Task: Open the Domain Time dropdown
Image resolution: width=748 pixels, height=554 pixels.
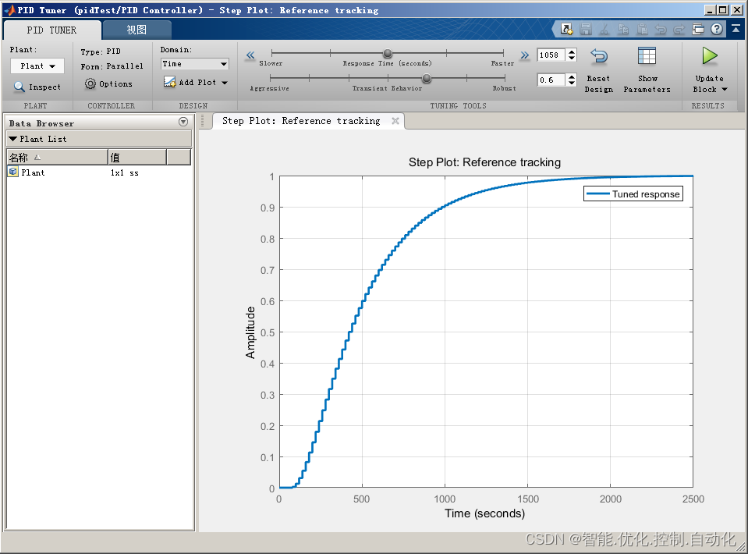Action: click(195, 64)
